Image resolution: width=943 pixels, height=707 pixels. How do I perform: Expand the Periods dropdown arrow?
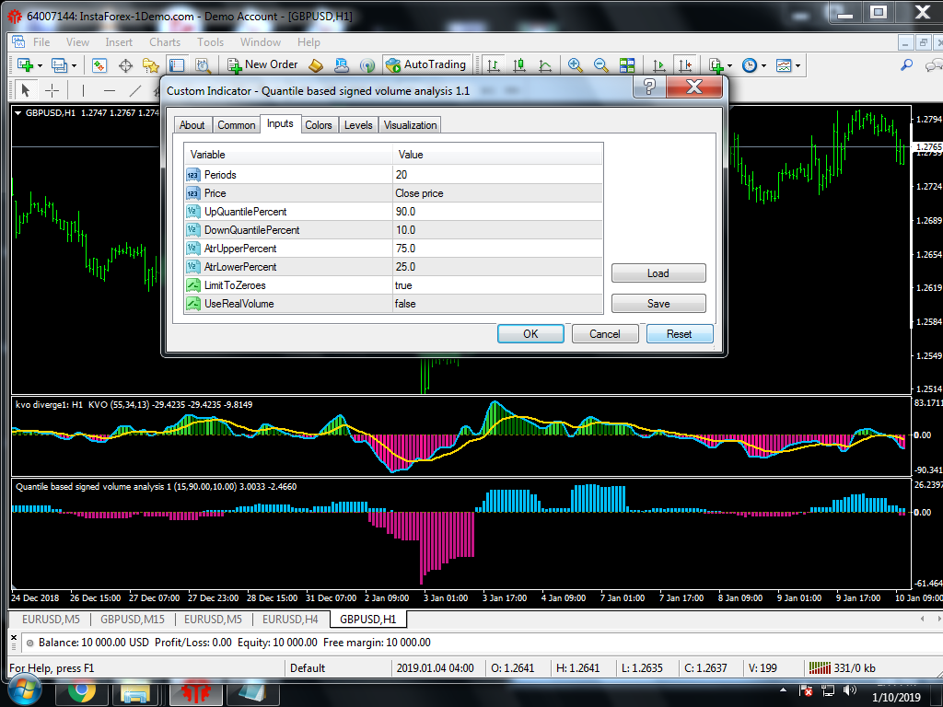(x=763, y=65)
